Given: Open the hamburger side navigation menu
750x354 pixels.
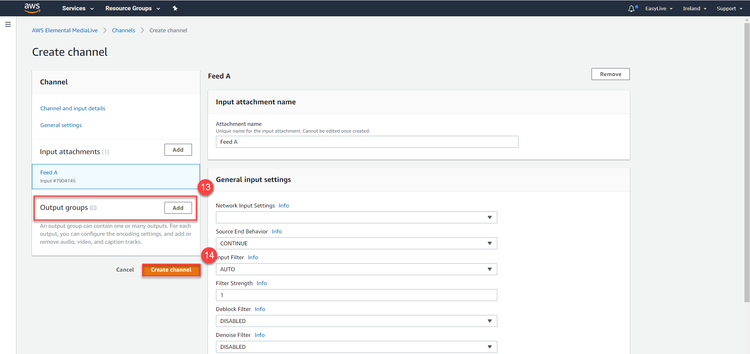Looking at the screenshot, I should click(x=8, y=24).
